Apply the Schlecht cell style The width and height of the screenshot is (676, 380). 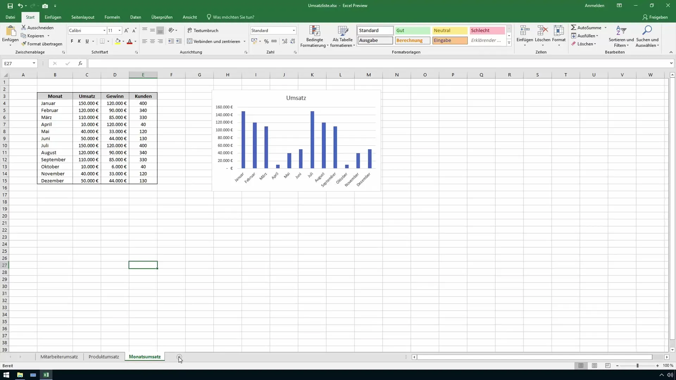[487, 31]
